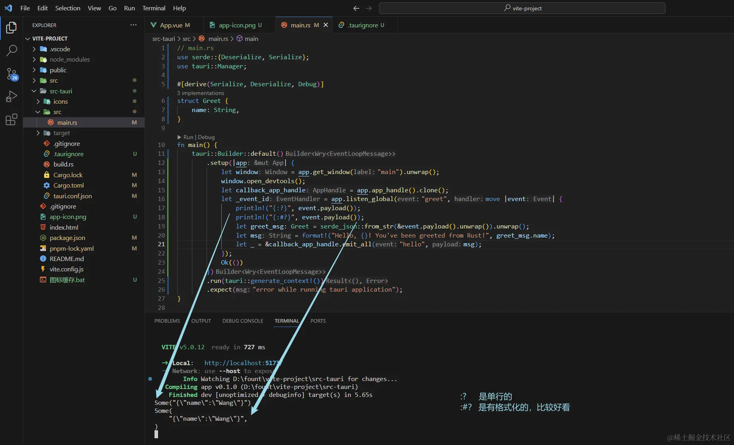The height and width of the screenshot is (445, 734).
Task: Click main.rs in the breadcrumb path
Action: [x=218, y=39]
